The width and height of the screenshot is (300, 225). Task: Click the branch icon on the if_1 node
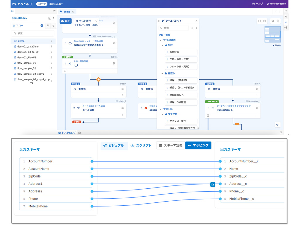point(70,63)
